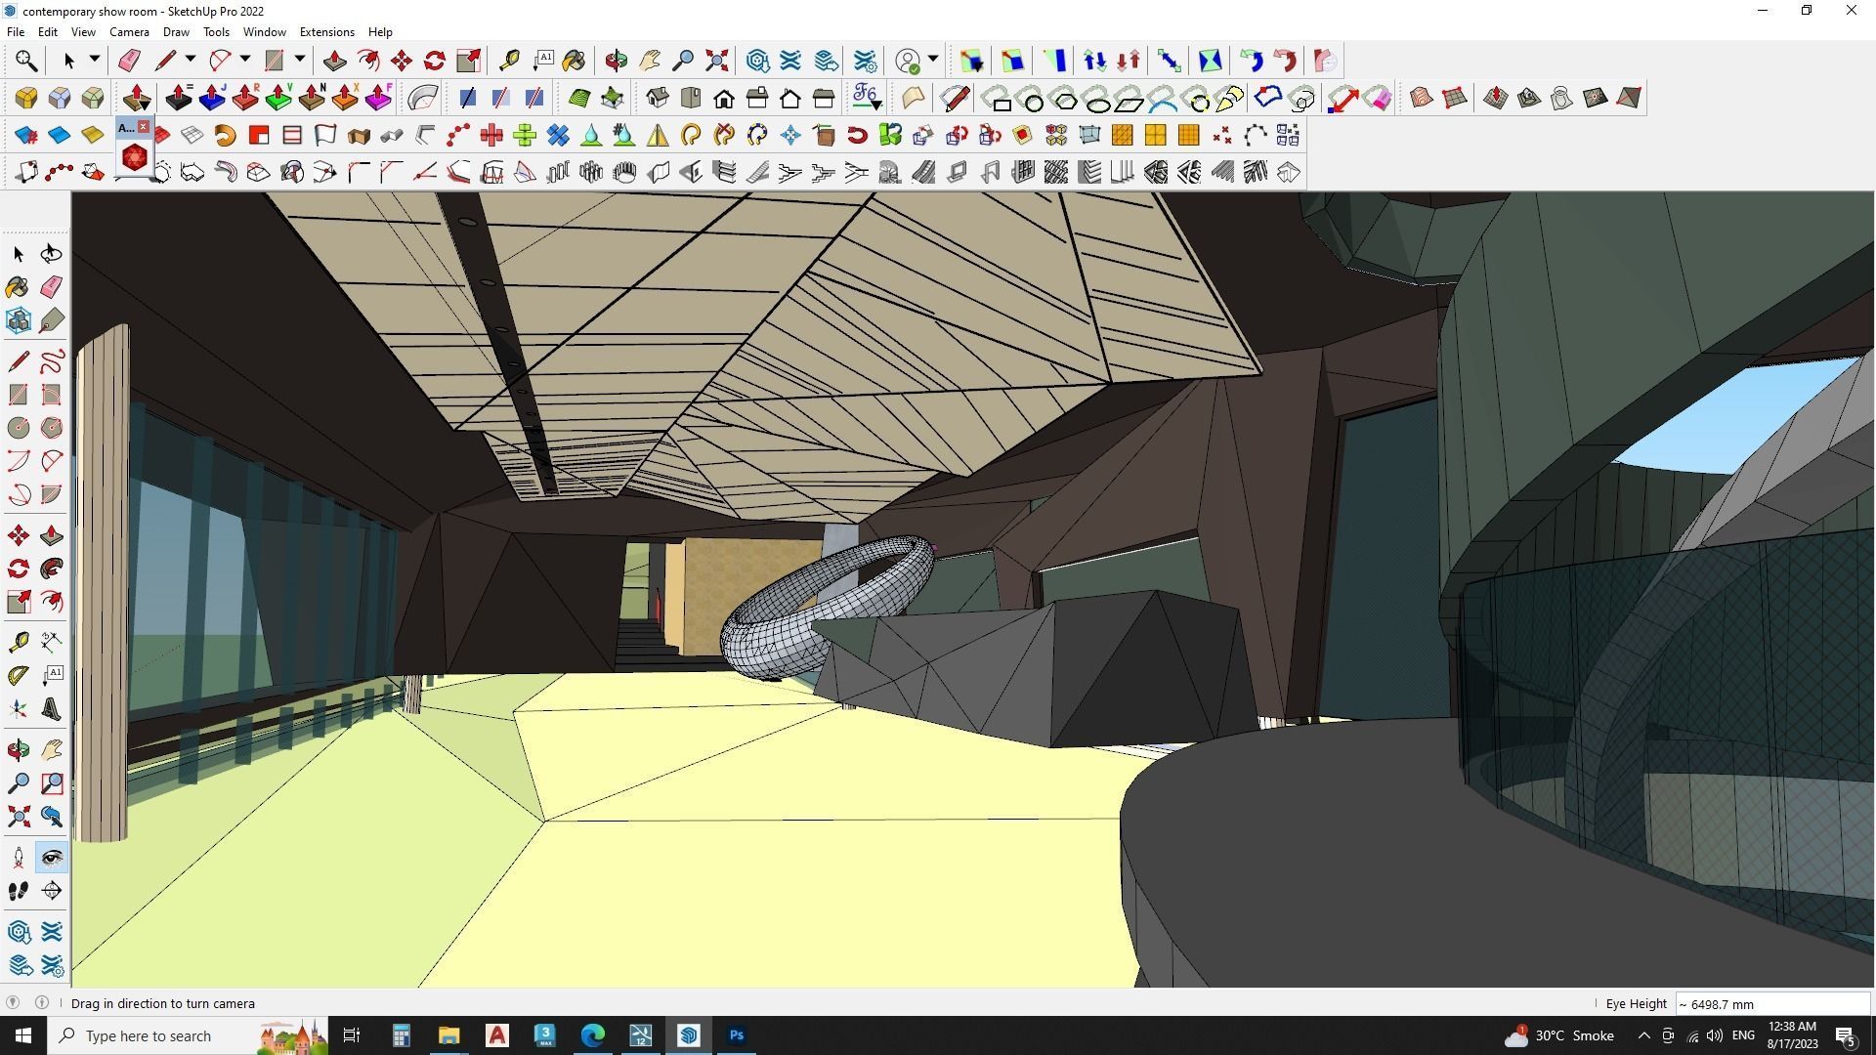Select the Walk footprints tool

point(19,891)
